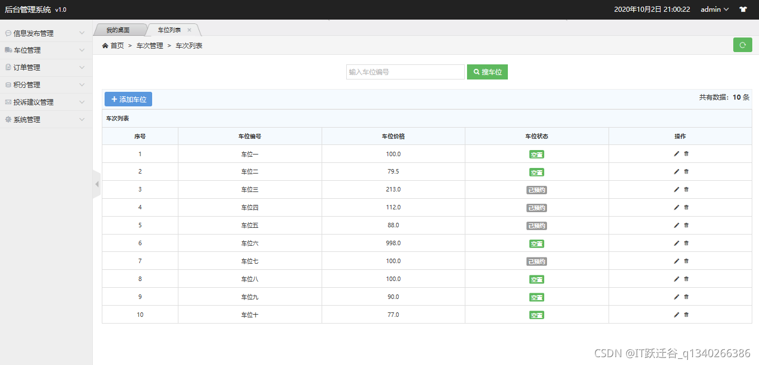Click the edit pencil for 车位二
The width and height of the screenshot is (759, 365).
pyautogui.click(x=676, y=171)
